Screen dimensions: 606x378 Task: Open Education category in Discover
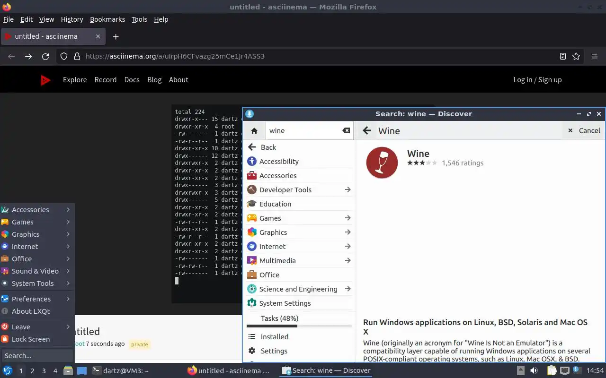[x=299, y=204]
